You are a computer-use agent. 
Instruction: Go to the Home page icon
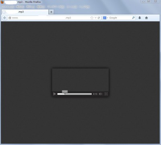point(147,18)
